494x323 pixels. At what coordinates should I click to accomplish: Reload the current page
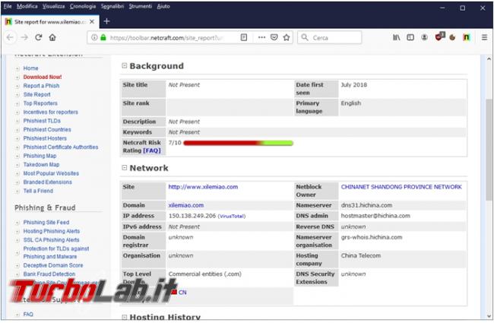tap(39, 37)
